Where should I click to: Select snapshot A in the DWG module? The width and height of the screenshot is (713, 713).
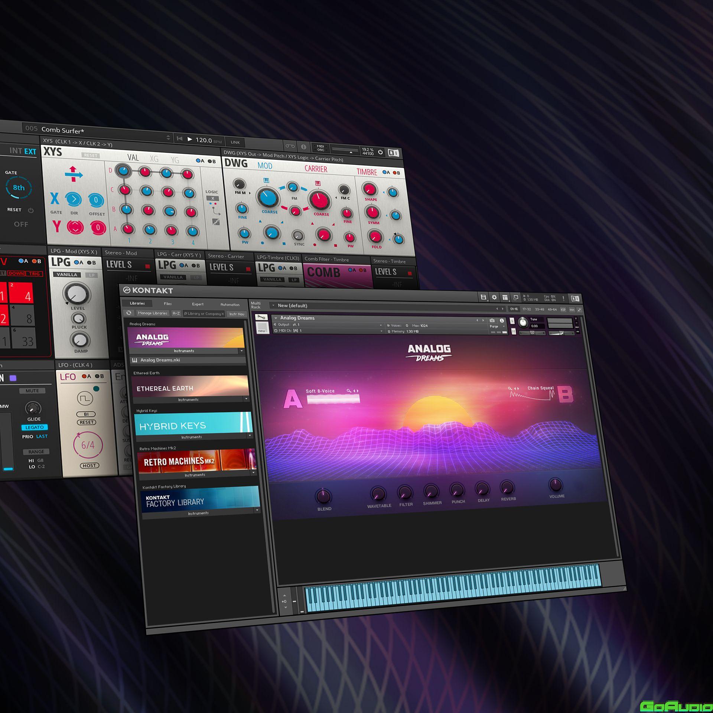point(386,172)
